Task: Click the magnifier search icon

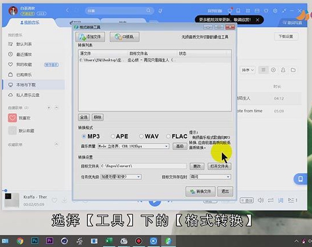Action: click(x=148, y=10)
